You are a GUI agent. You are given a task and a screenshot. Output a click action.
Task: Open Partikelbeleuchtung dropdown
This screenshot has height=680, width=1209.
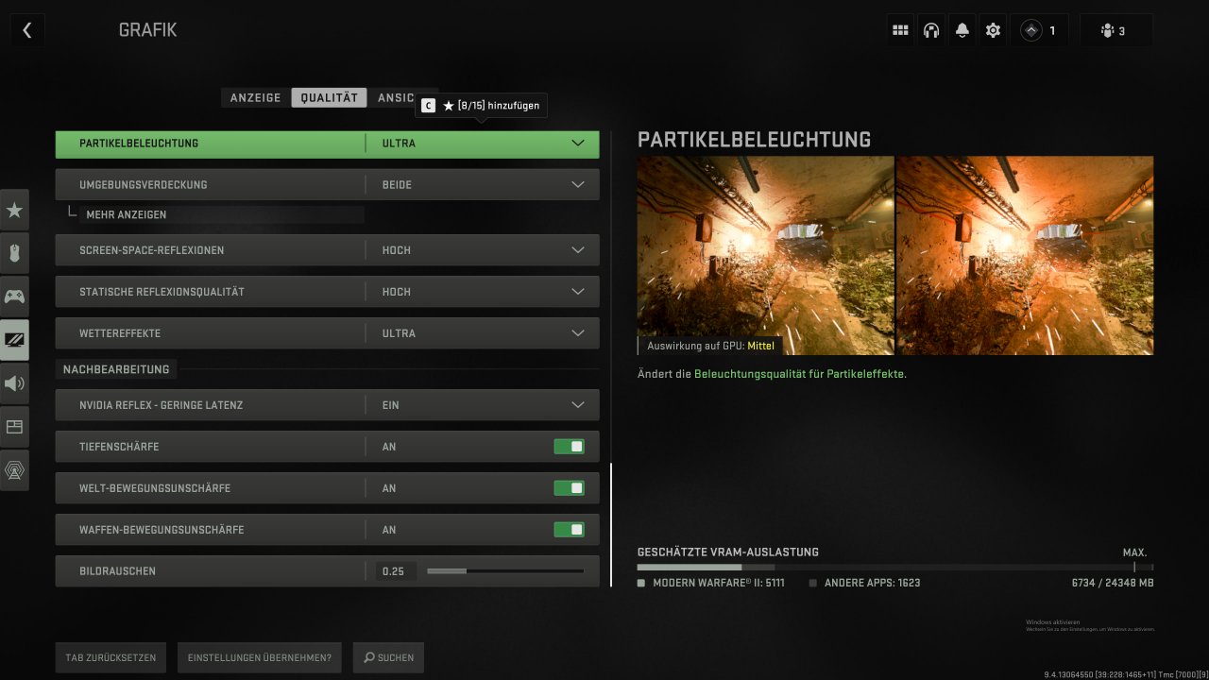coord(327,144)
